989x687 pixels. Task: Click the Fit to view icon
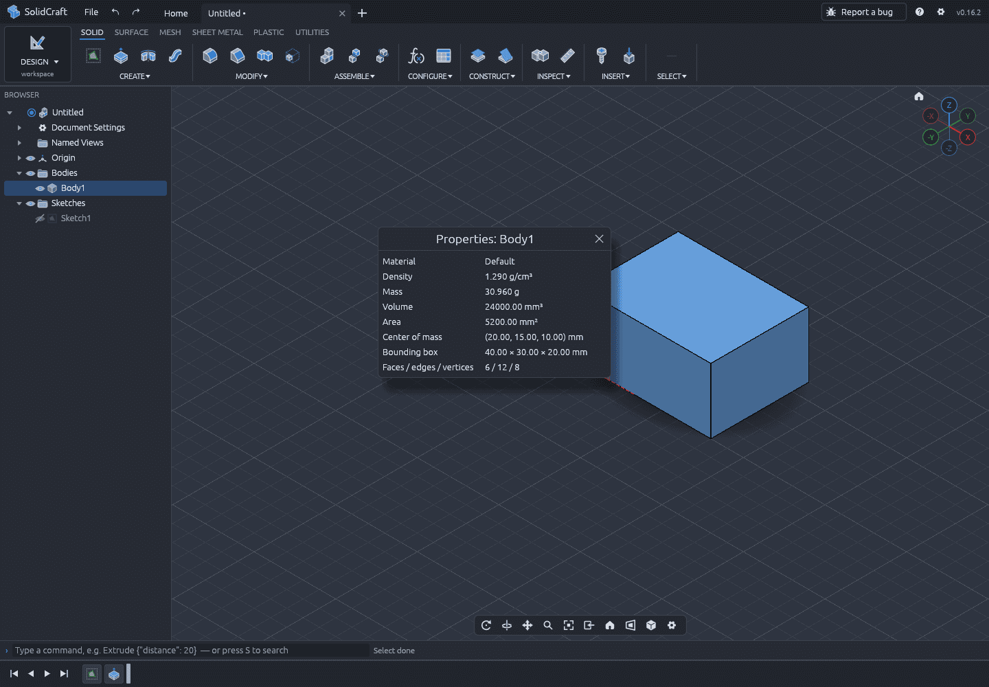(569, 625)
